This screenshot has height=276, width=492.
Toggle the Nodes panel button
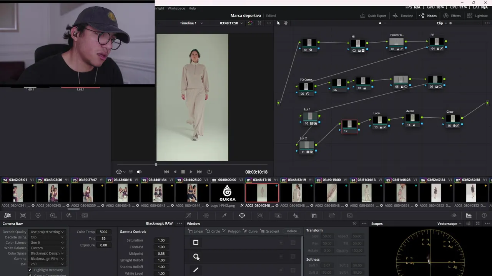coord(428,16)
